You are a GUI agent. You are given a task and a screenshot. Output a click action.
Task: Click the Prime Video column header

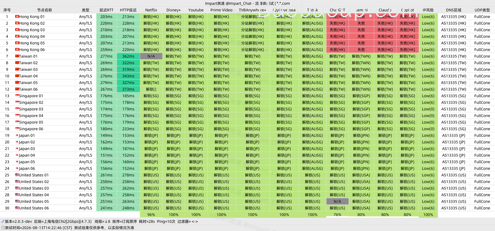pyautogui.click(x=221, y=10)
